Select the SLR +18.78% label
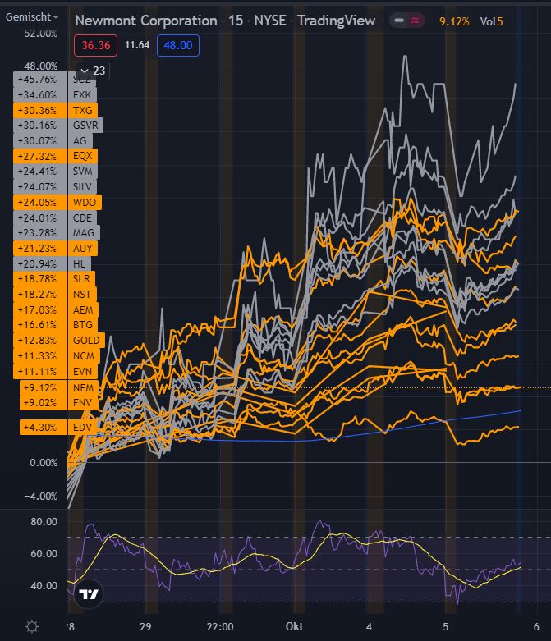551x641 pixels. (54, 279)
